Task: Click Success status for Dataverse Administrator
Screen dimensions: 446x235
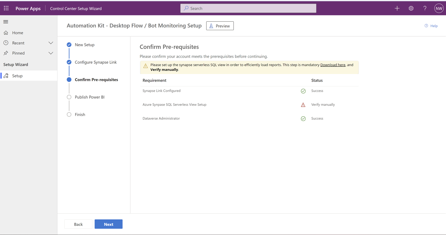Action: click(317, 118)
